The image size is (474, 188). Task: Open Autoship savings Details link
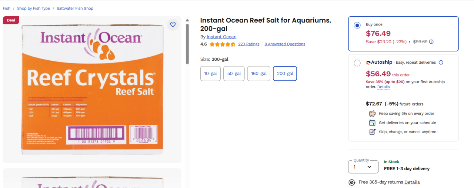click(x=383, y=87)
